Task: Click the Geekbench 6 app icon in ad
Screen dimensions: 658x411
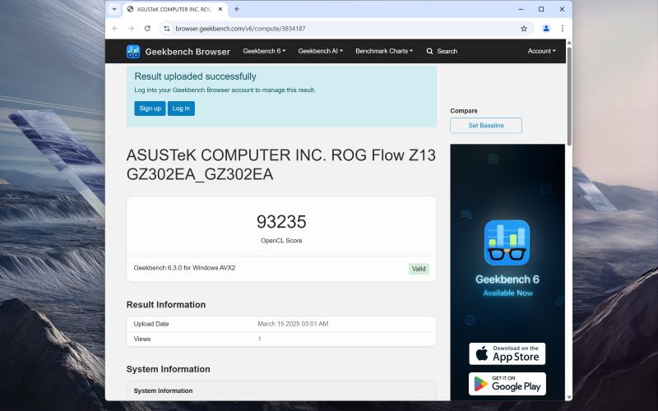Action: (507, 242)
